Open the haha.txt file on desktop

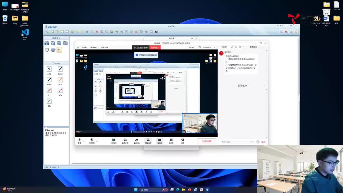(x=337, y=6)
